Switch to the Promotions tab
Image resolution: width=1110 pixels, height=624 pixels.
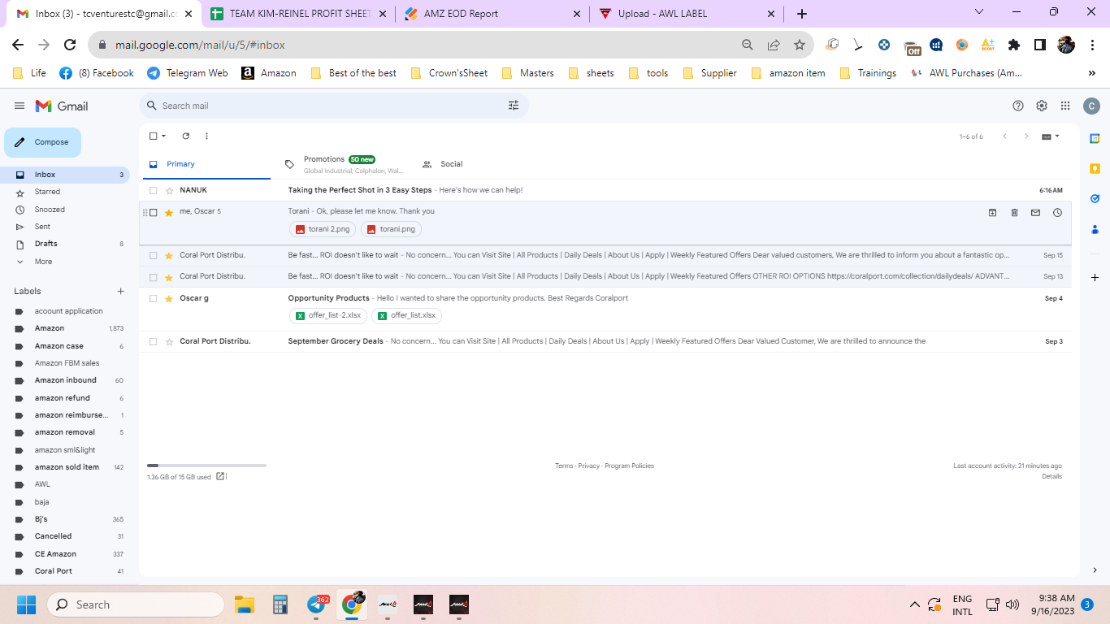tap(344, 164)
